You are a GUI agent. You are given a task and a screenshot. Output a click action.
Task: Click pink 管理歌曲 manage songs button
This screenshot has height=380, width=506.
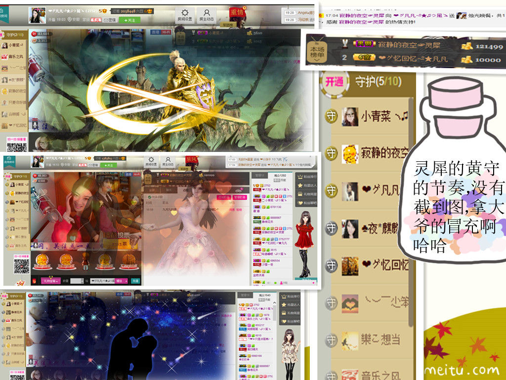[240, 197]
